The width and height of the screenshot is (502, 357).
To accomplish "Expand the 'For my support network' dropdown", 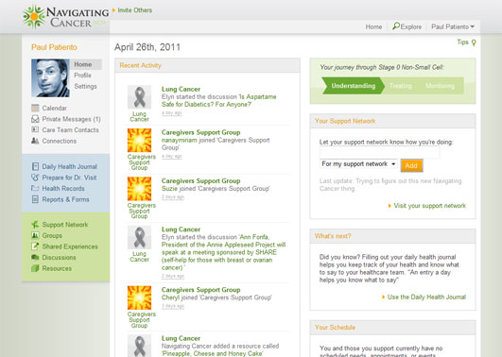I will point(358,164).
